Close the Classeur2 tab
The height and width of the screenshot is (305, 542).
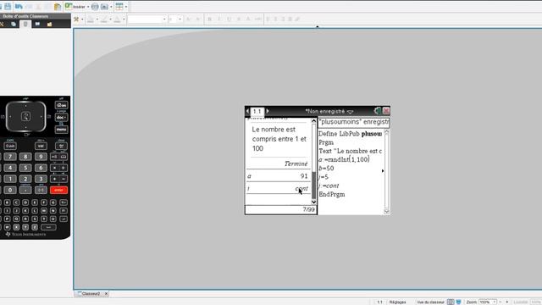pos(106,294)
